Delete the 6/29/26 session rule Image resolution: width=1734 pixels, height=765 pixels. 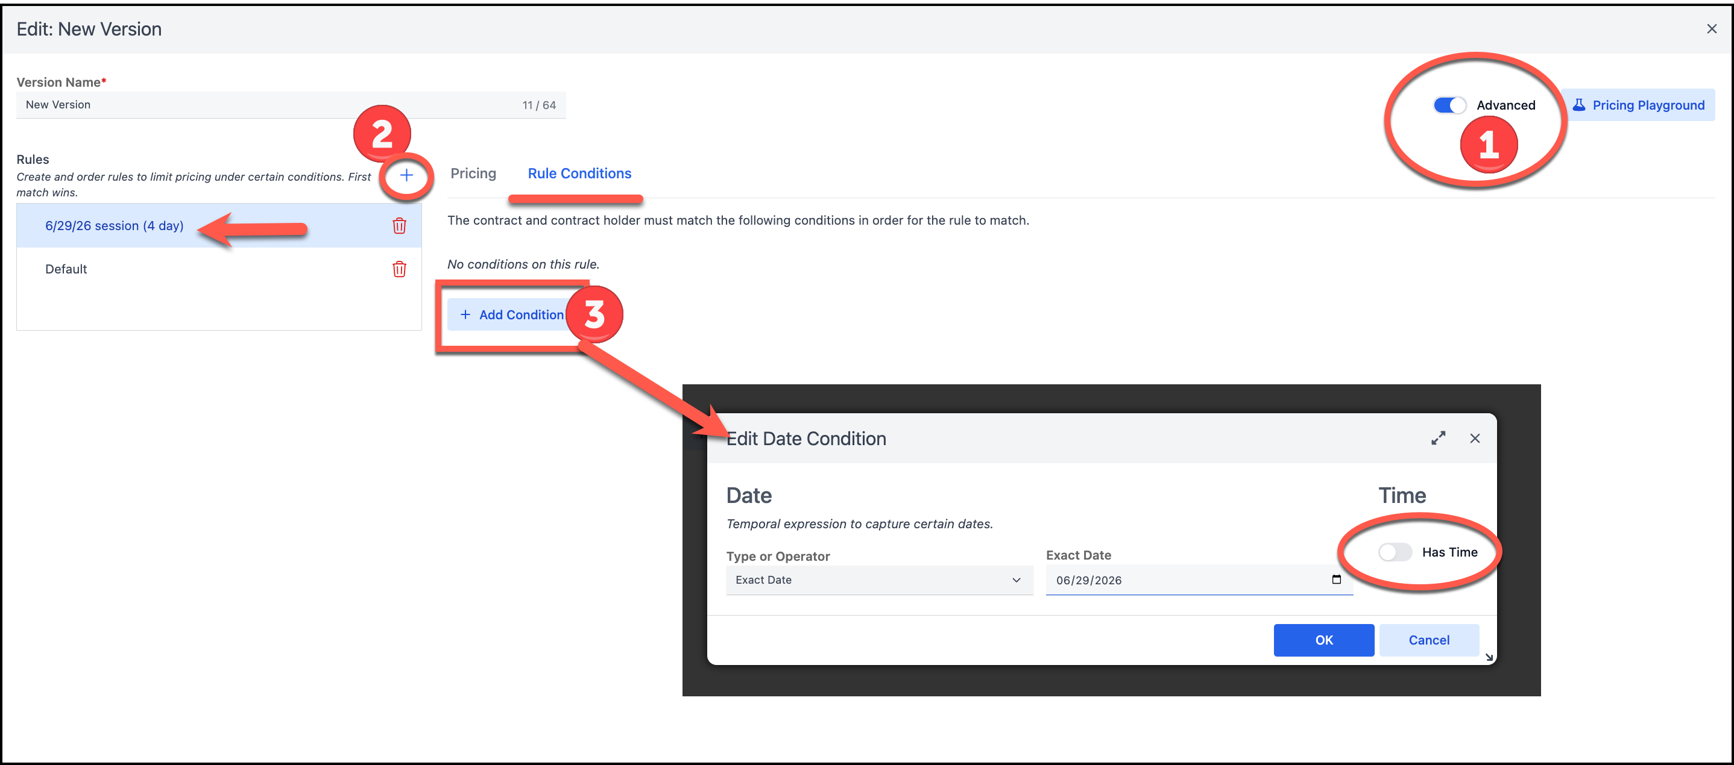tap(399, 226)
